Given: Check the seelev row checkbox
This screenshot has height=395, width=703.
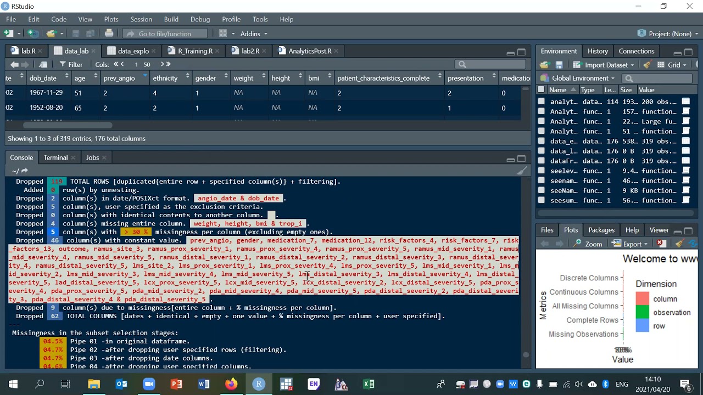Looking at the screenshot, I should pyautogui.click(x=542, y=171).
